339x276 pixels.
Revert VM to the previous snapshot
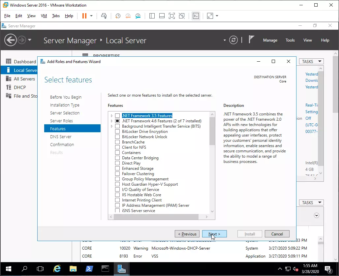(128, 16)
